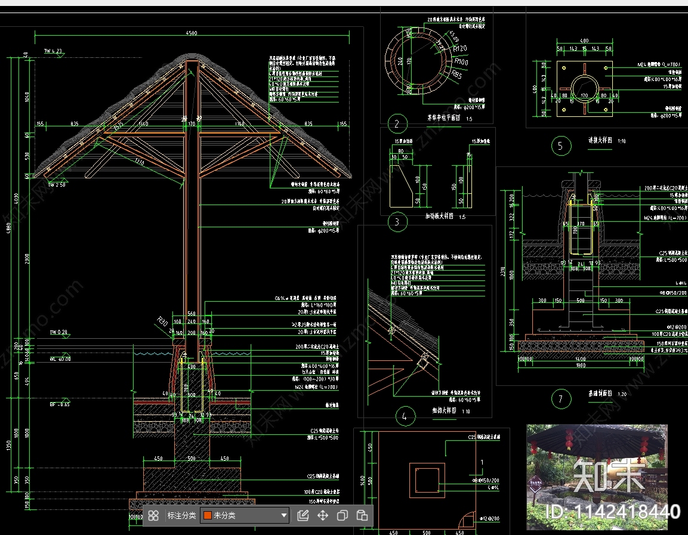Screen dimensions: 688x535
Task: Open the 未分类 category dropdown
Action: (245, 515)
